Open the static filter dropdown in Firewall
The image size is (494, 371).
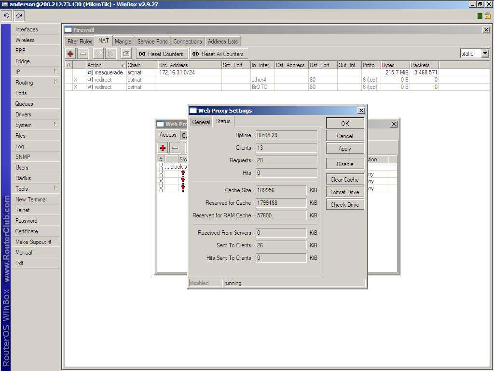coord(485,54)
